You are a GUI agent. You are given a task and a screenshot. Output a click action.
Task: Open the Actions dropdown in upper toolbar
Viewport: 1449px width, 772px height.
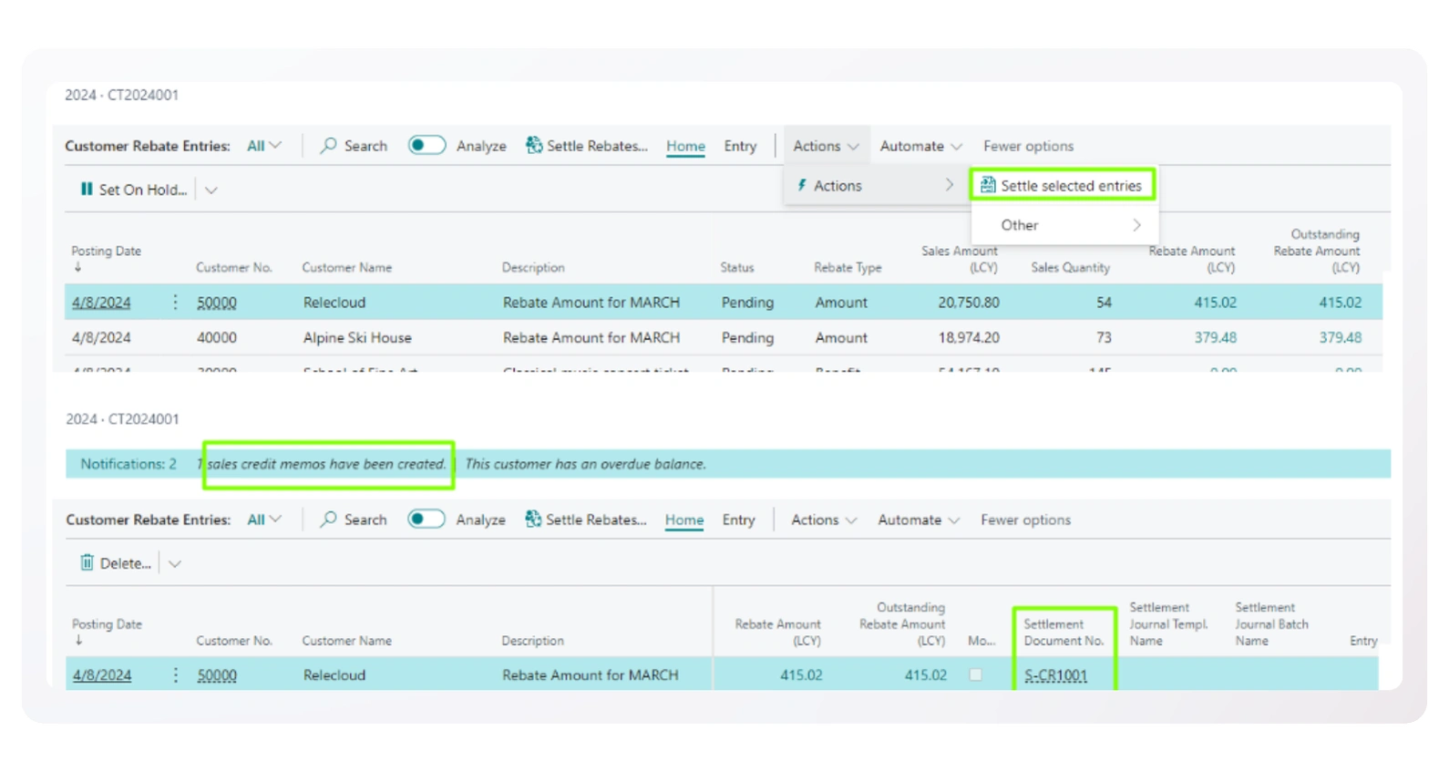coord(826,146)
